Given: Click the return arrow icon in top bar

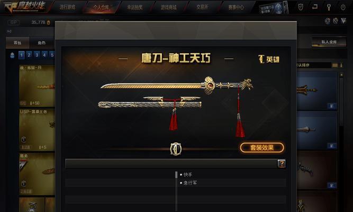Looking at the screenshot, I should click(315, 7).
